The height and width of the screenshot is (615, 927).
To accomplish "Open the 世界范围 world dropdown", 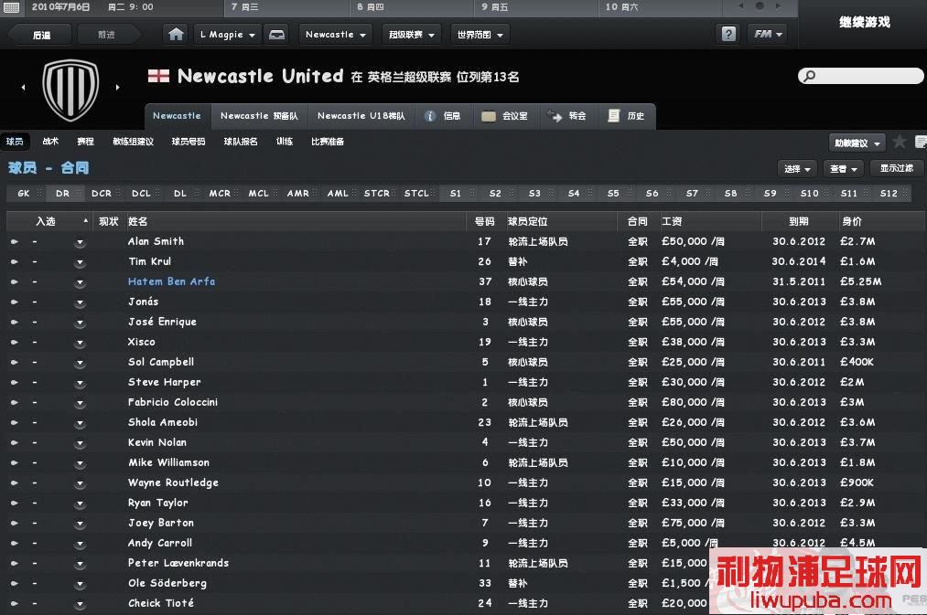I will pyautogui.click(x=480, y=34).
